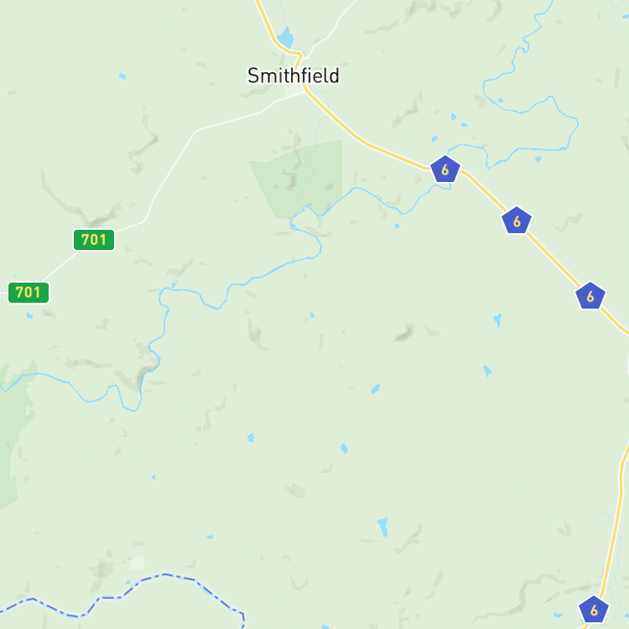Select the light green park south of Smithfield
The height and width of the screenshot is (629, 629).
[299, 179]
